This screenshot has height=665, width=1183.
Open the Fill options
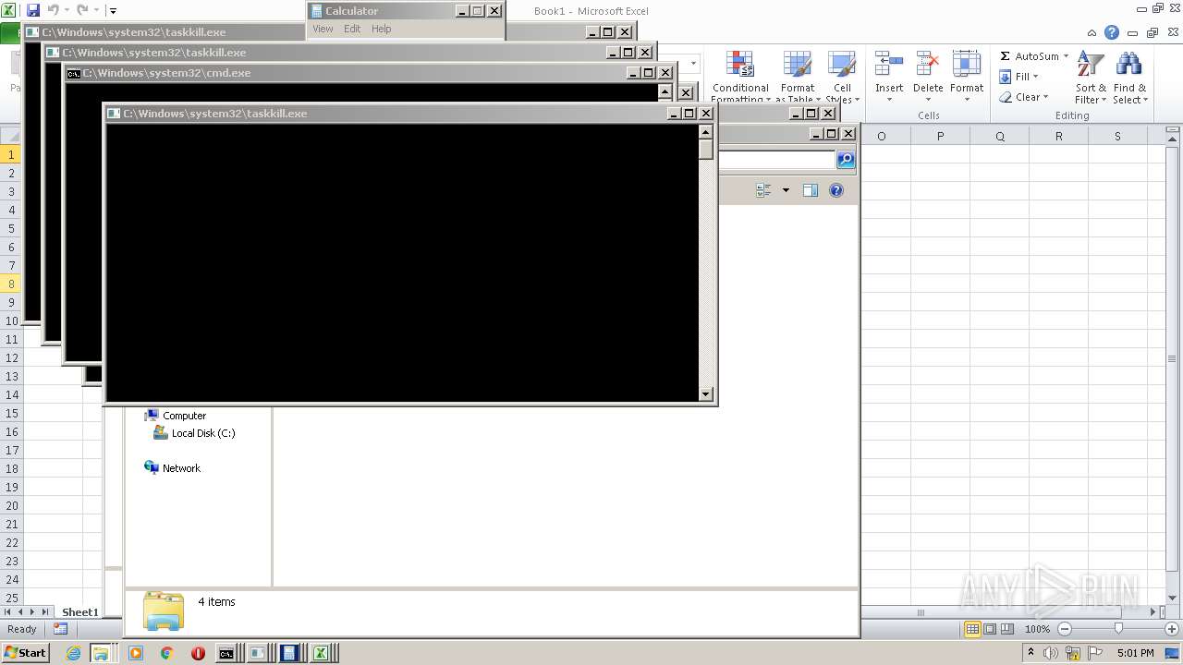tap(1018, 77)
